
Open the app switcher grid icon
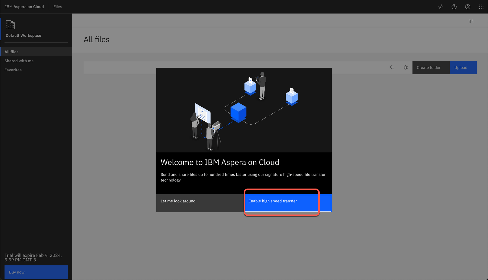481,6
